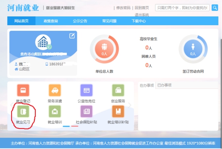222x149 pixels.
Task: Open the 下载中心 nav item
Action: tap(139, 21)
